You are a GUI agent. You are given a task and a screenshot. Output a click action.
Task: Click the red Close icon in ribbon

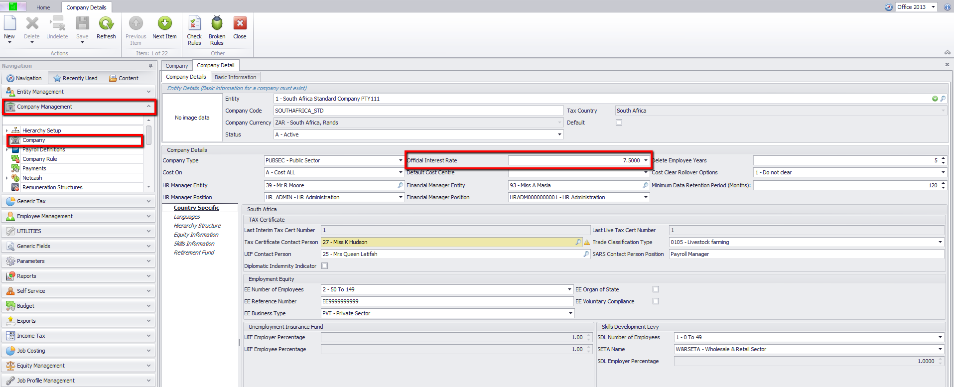click(240, 23)
